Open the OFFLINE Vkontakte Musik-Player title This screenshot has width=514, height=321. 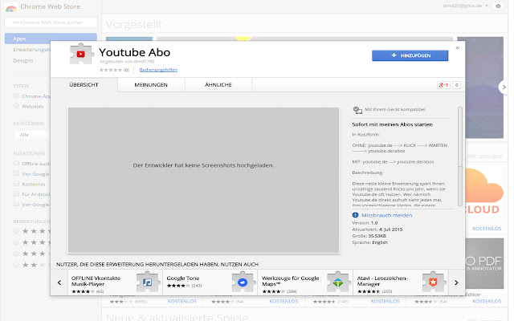pos(96,281)
